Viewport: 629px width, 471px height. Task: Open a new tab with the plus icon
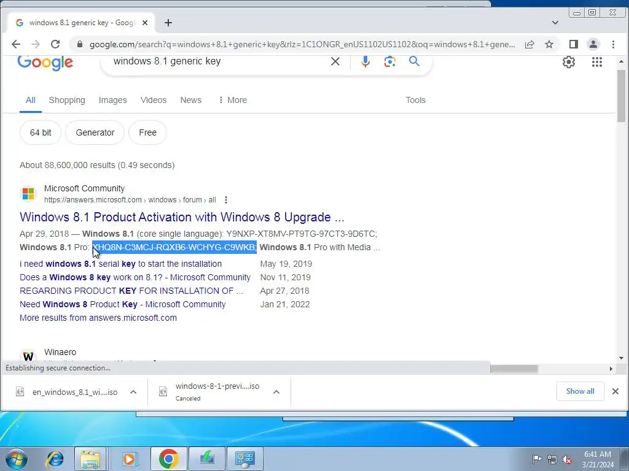[168, 23]
